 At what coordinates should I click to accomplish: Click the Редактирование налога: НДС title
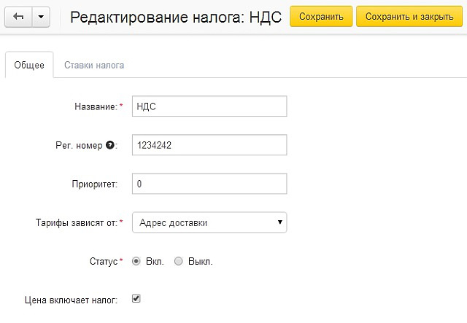[176, 17]
